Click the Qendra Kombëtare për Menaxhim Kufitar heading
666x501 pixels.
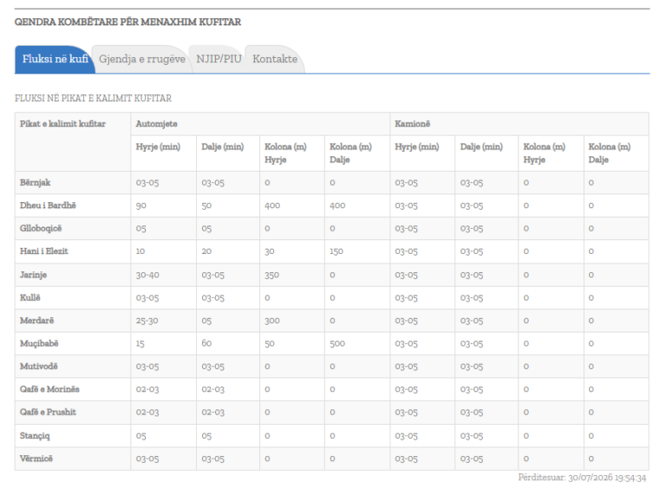coord(127,22)
